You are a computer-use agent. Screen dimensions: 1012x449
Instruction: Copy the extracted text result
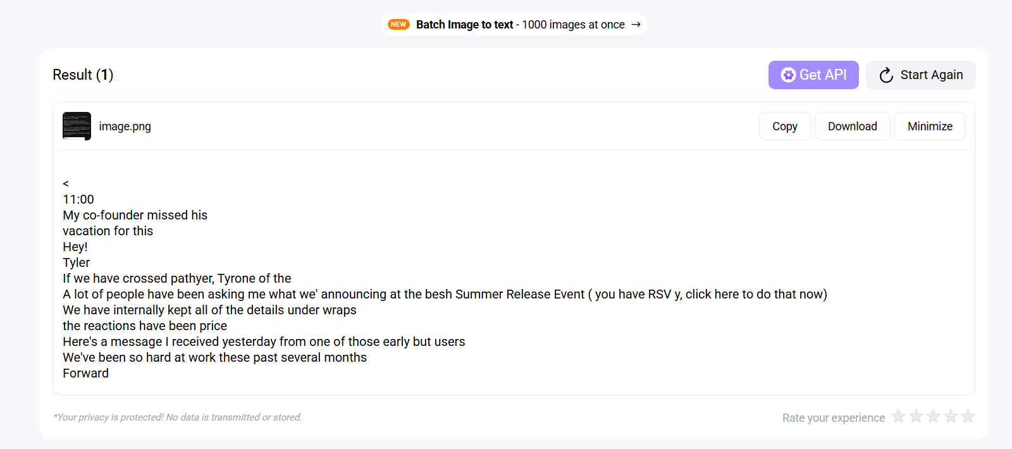[784, 126]
